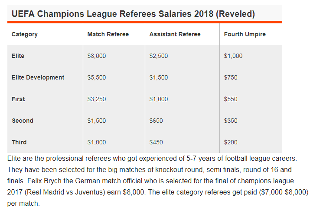Viewport: 310px width, 220px height.
Task: Click the Fourth Umpire column header
Action: [x=245, y=34]
